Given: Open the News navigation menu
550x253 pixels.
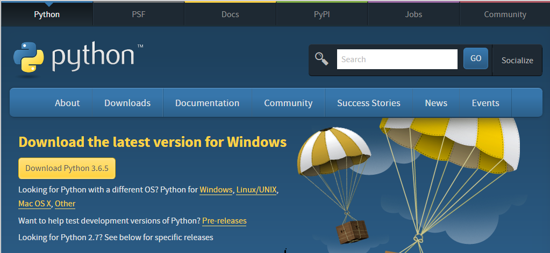Looking at the screenshot, I should (x=436, y=103).
